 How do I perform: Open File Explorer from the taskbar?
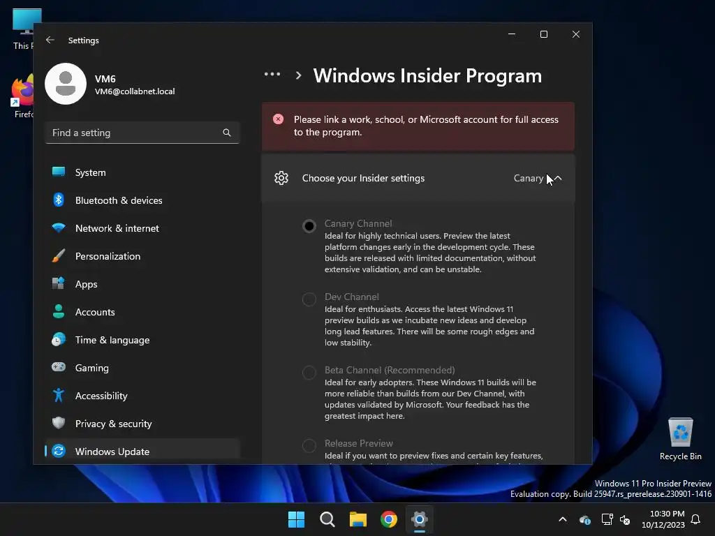(358, 519)
